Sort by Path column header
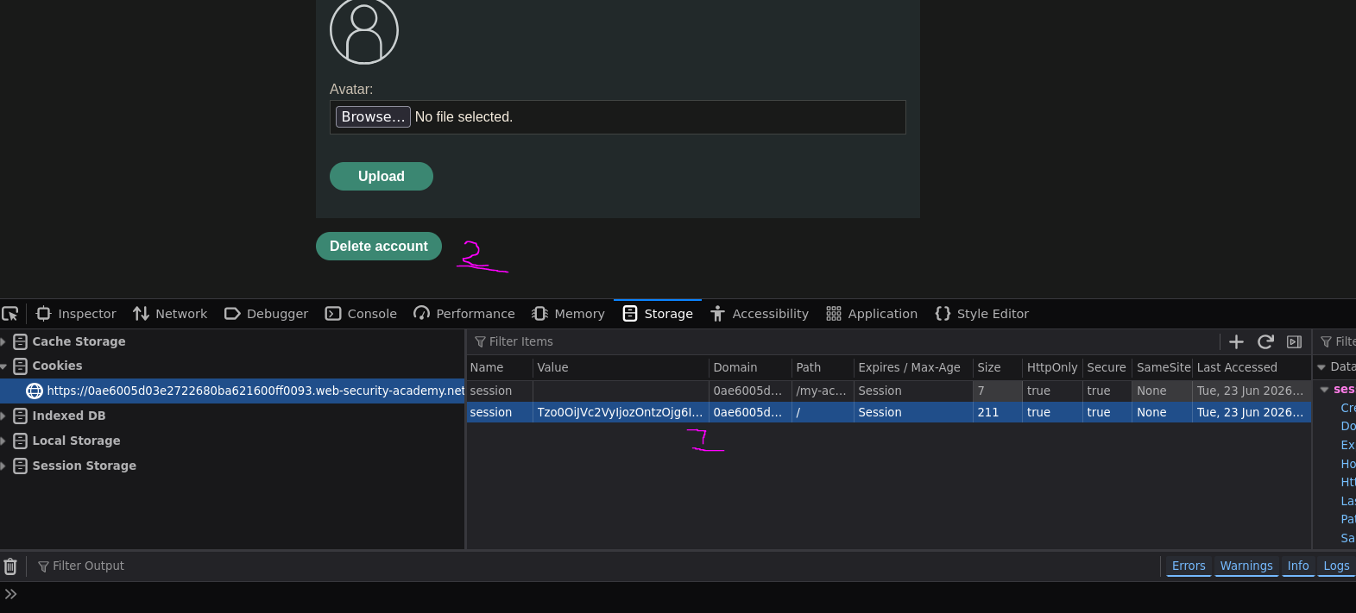Screen dimensions: 1356x613 pos(823,367)
